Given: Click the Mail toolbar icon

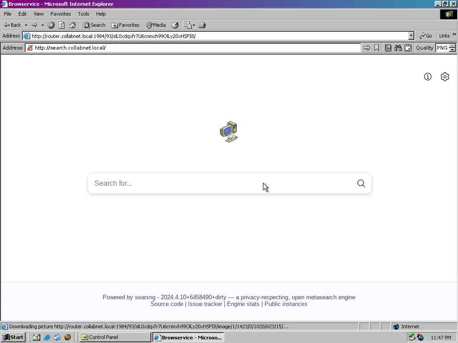Looking at the screenshot, I should [x=189, y=25].
